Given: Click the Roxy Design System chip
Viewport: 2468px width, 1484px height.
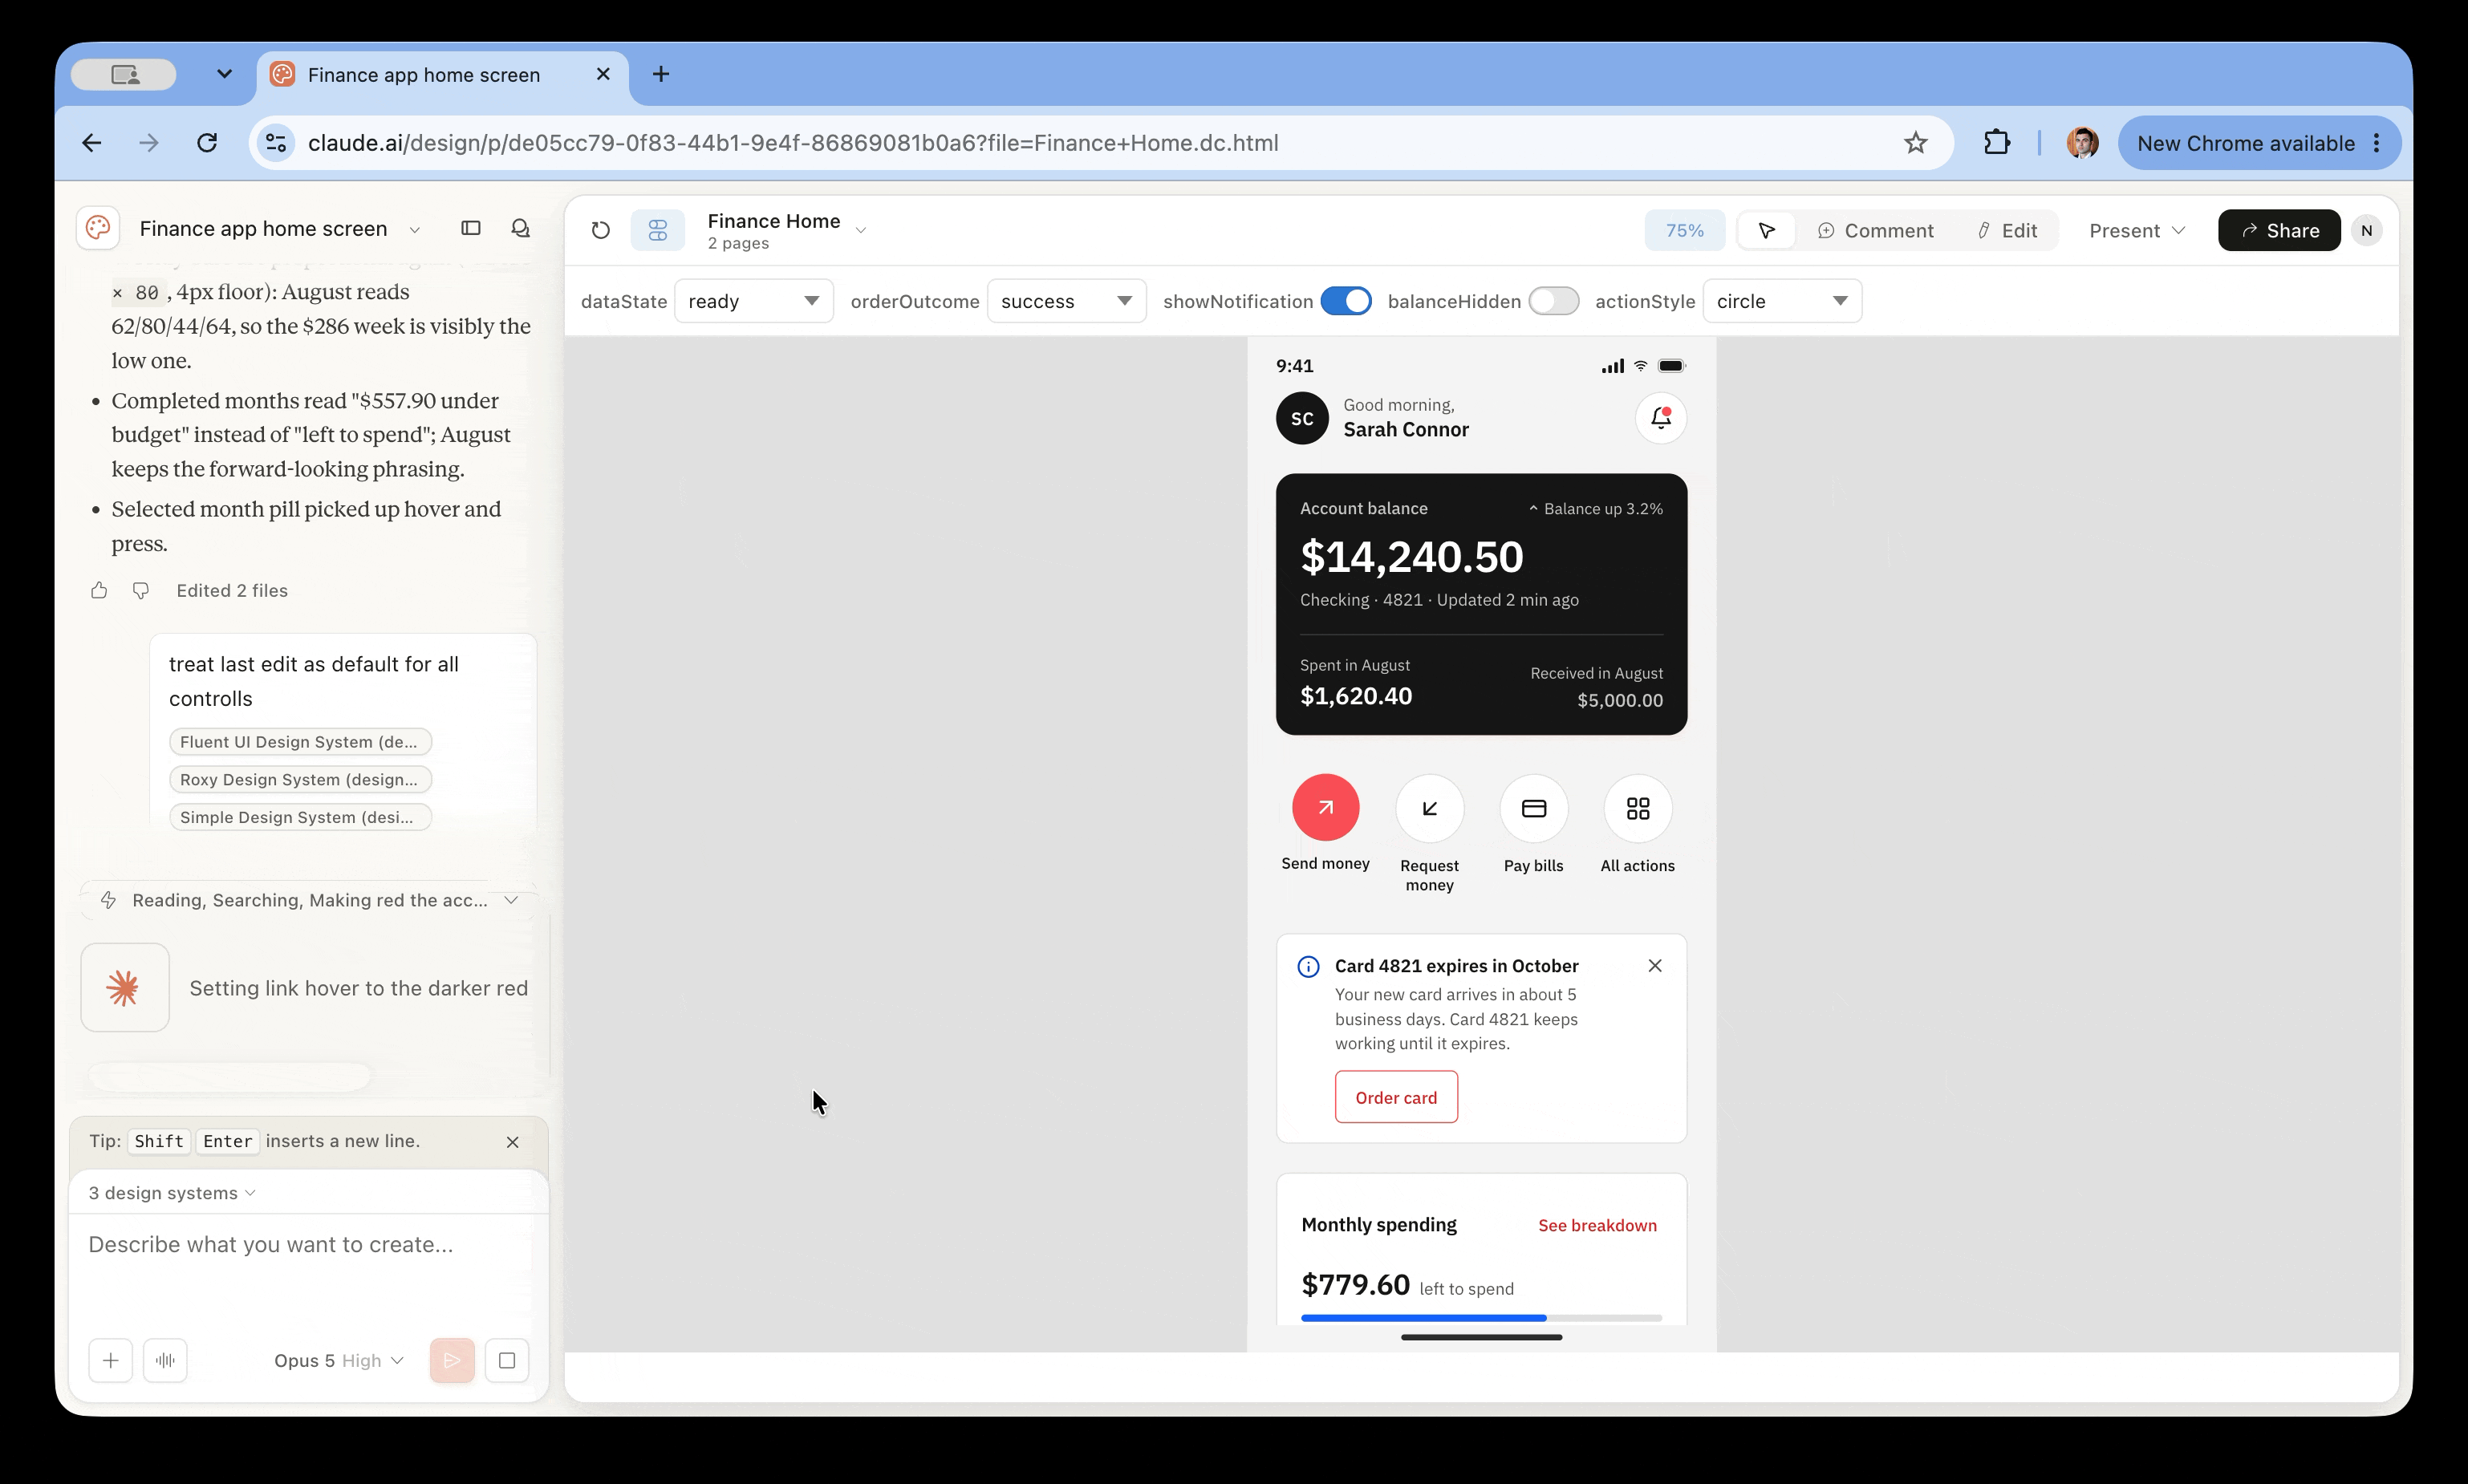Looking at the screenshot, I should [x=300, y=779].
